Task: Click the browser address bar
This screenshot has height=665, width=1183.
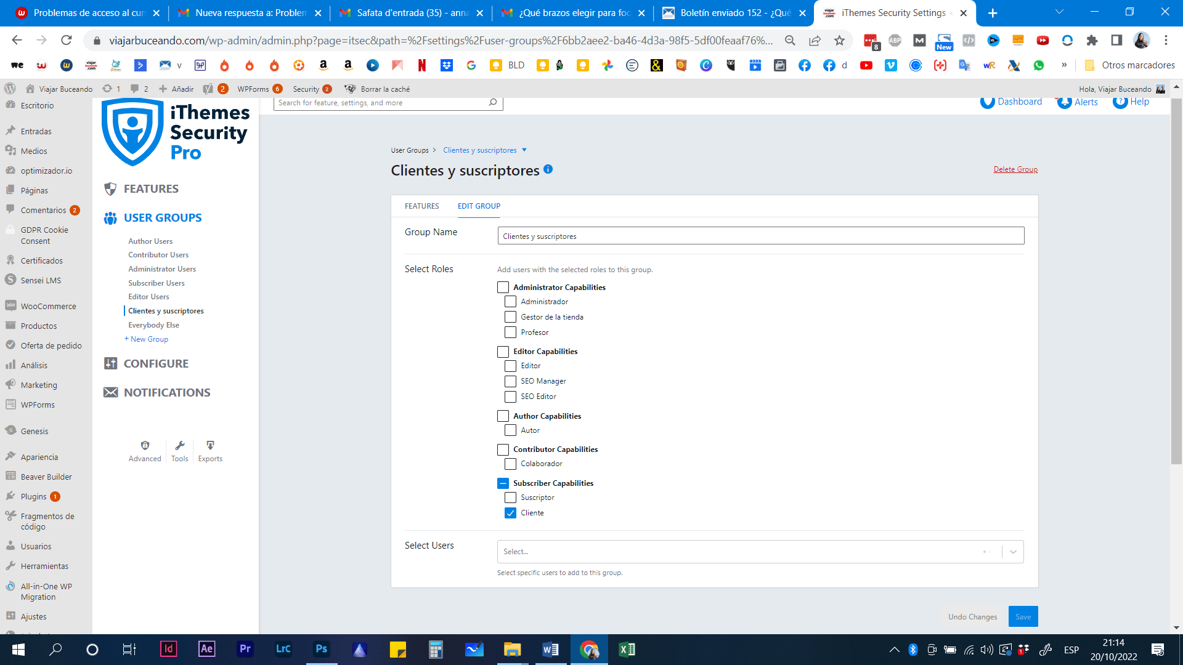Action: coord(441,41)
